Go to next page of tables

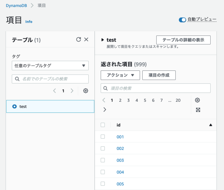point(72,91)
